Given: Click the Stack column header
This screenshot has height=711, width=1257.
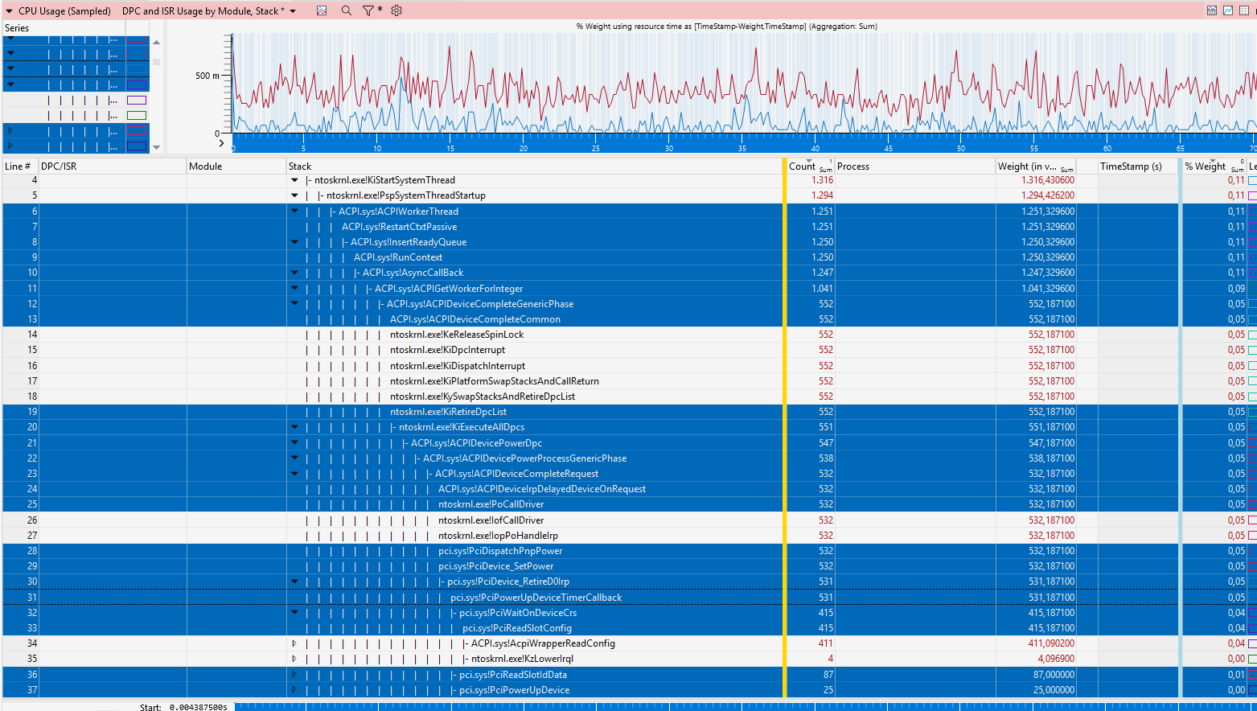Looking at the screenshot, I should click(x=534, y=166).
